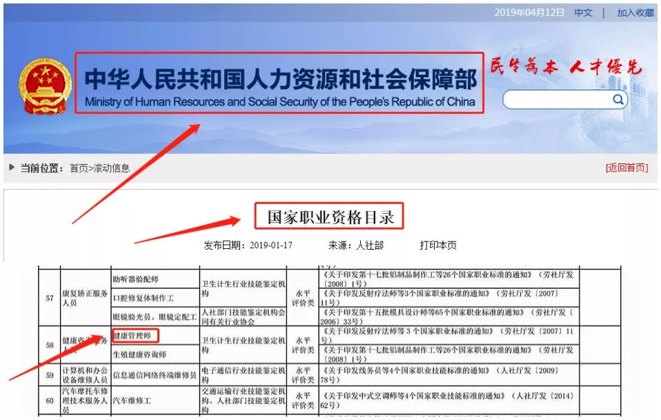Click the 口腔修复体制作工 entry

coord(144,298)
